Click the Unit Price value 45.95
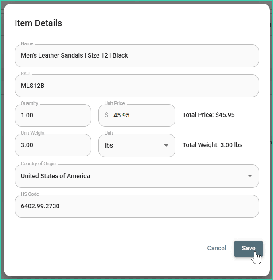This screenshot has width=273, height=280. point(121,115)
